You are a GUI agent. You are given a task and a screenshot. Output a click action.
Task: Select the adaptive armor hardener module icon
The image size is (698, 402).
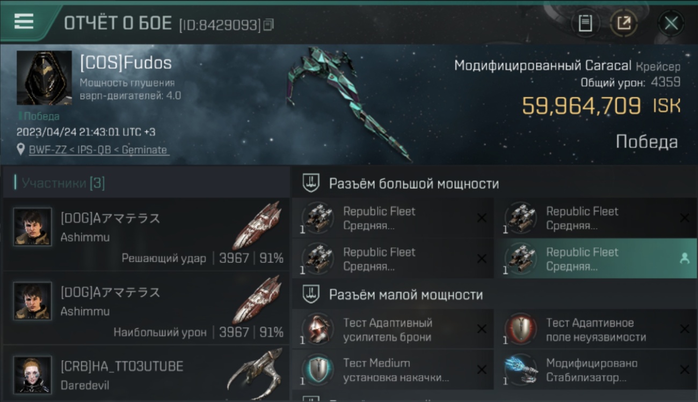(x=318, y=328)
